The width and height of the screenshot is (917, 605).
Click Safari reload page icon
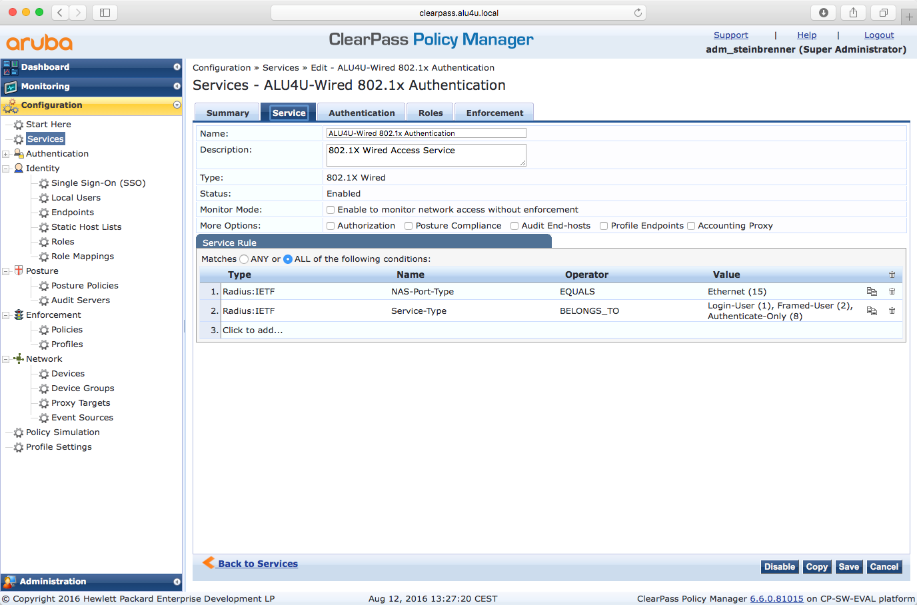point(638,13)
